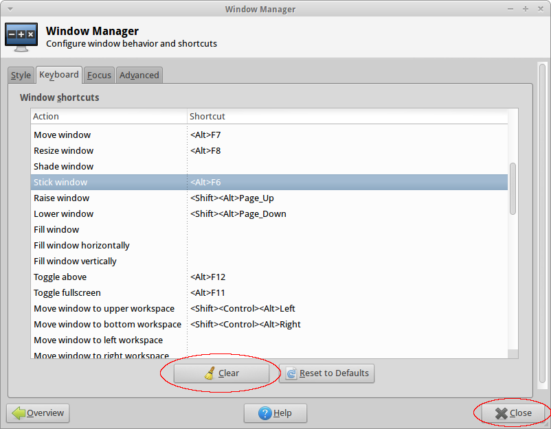This screenshot has height=429, width=551.
Task: Click the Clear shortcut button
Action: (x=221, y=373)
